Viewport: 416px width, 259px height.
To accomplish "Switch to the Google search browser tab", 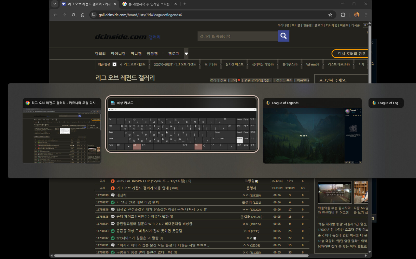I will click(149, 4).
